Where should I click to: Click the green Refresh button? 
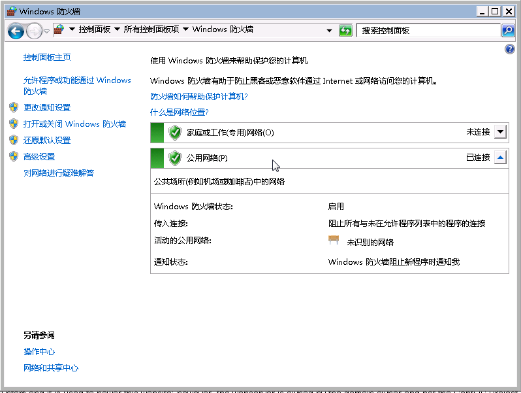[x=345, y=31]
